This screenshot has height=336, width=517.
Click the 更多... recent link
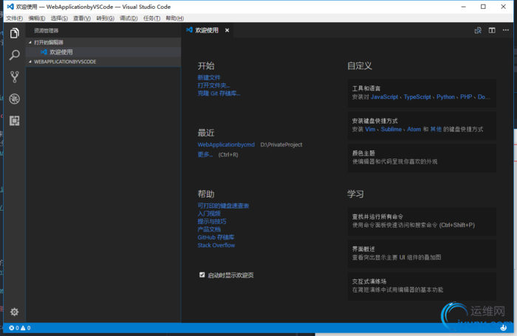(x=205, y=154)
